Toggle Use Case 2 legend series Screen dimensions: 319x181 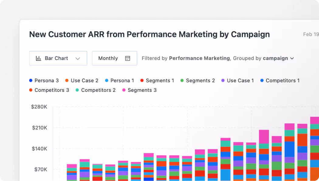pos(82,81)
